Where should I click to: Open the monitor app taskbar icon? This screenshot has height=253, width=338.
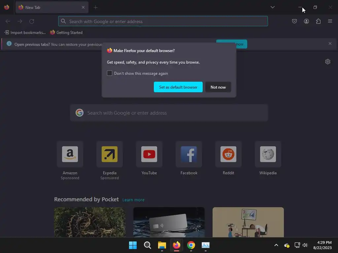click(205, 245)
